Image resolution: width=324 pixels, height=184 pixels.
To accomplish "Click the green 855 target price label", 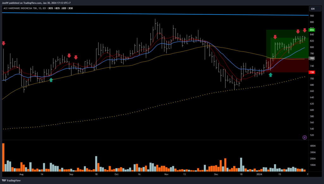I will (x=312, y=30).
